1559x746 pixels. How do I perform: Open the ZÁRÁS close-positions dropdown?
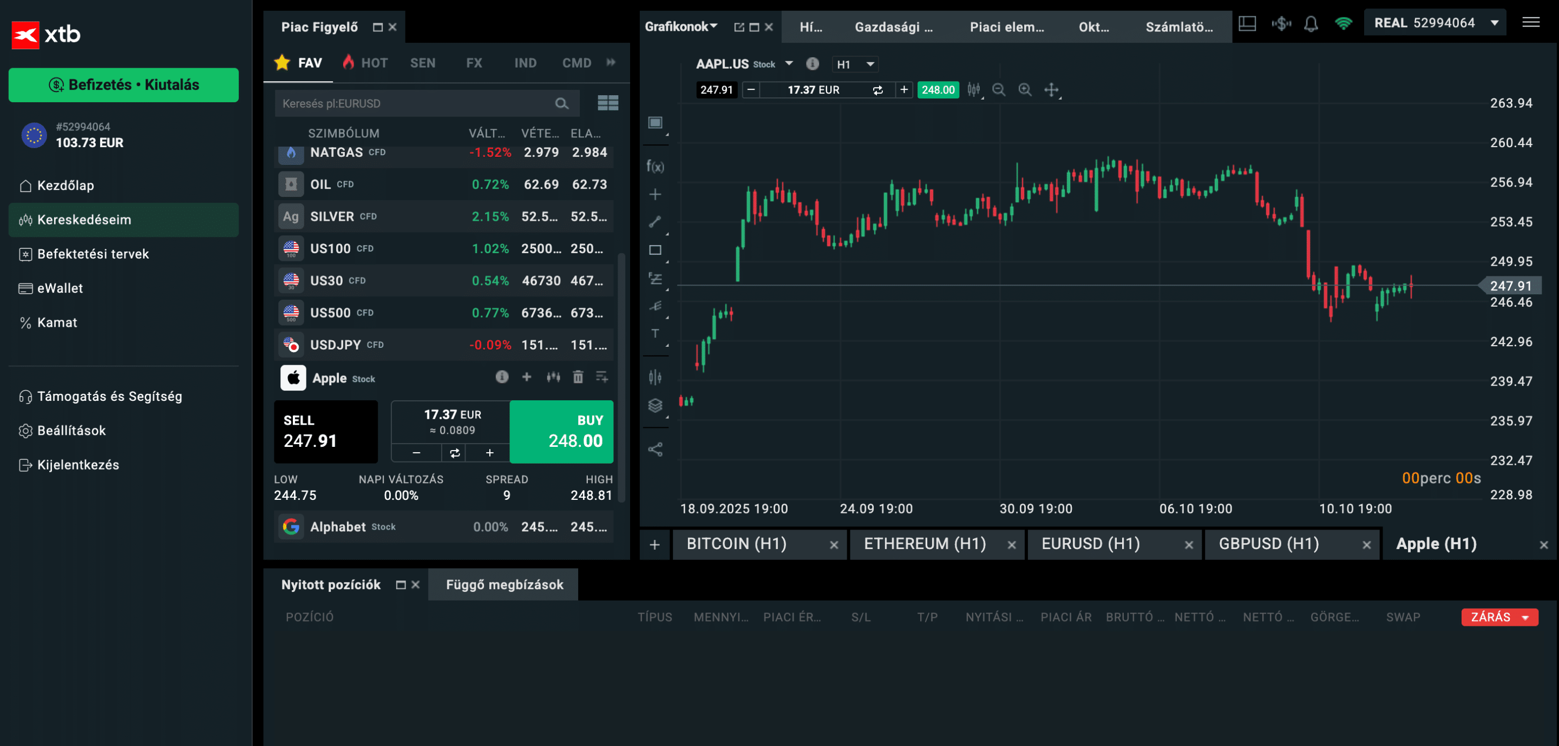coord(1499,617)
